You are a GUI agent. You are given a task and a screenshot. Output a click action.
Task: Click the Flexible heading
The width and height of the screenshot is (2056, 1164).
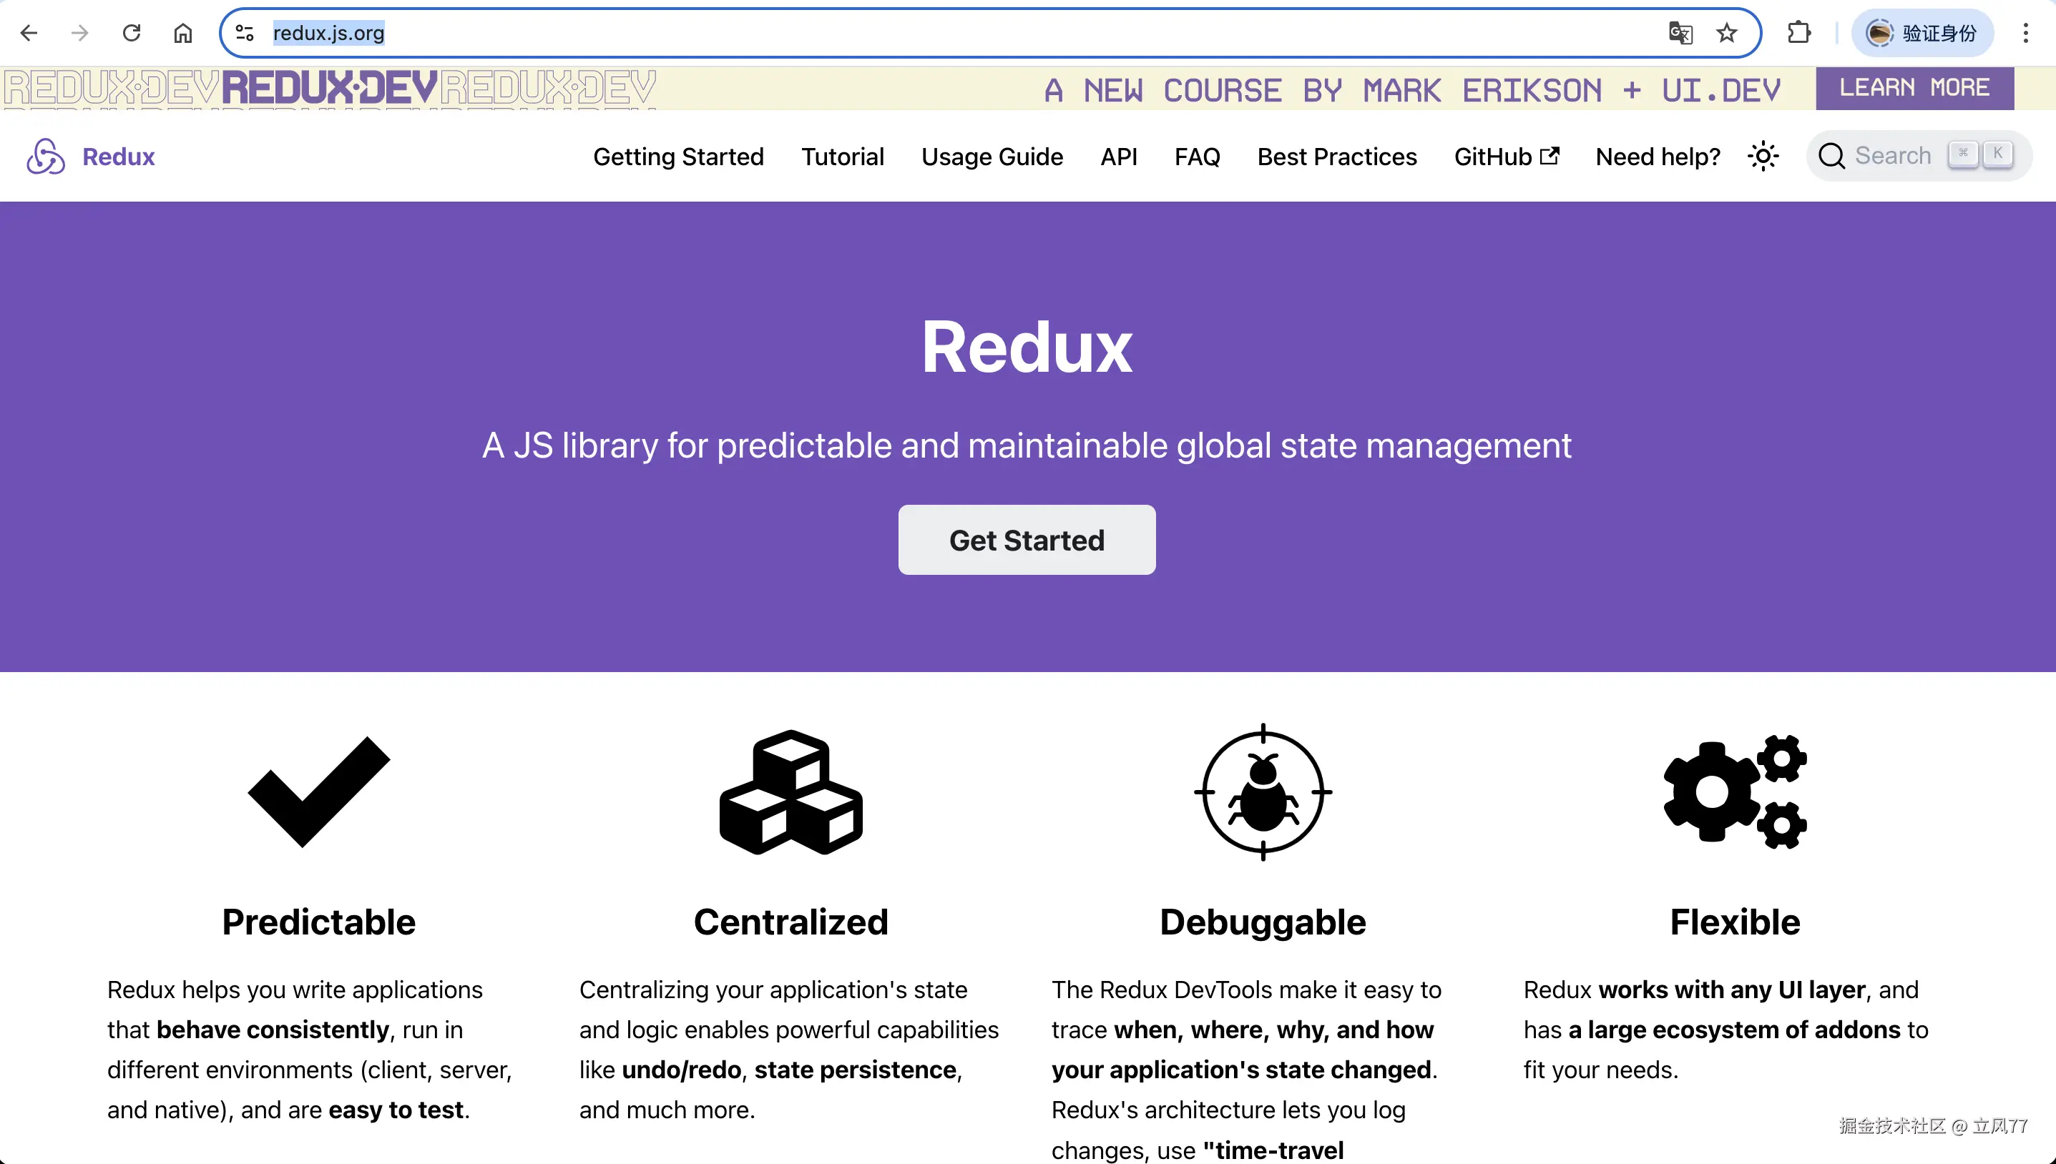(1736, 922)
